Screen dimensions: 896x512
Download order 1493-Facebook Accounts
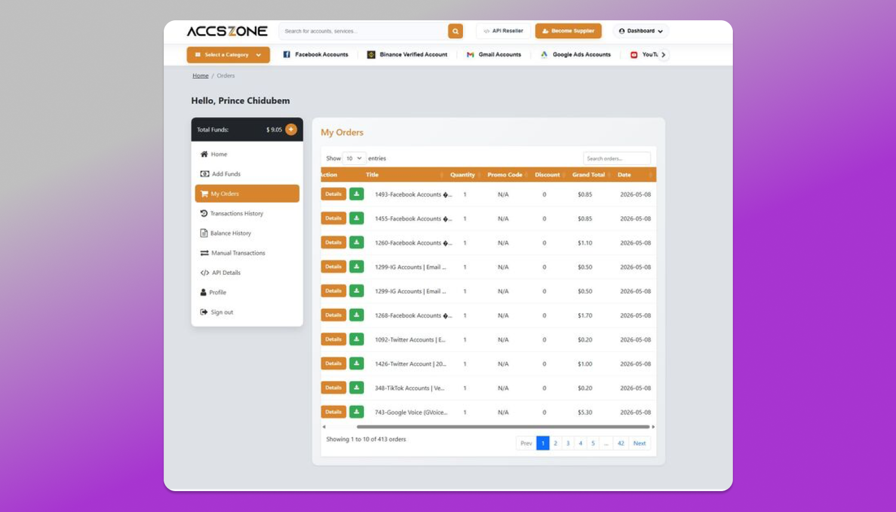point(357,194)
